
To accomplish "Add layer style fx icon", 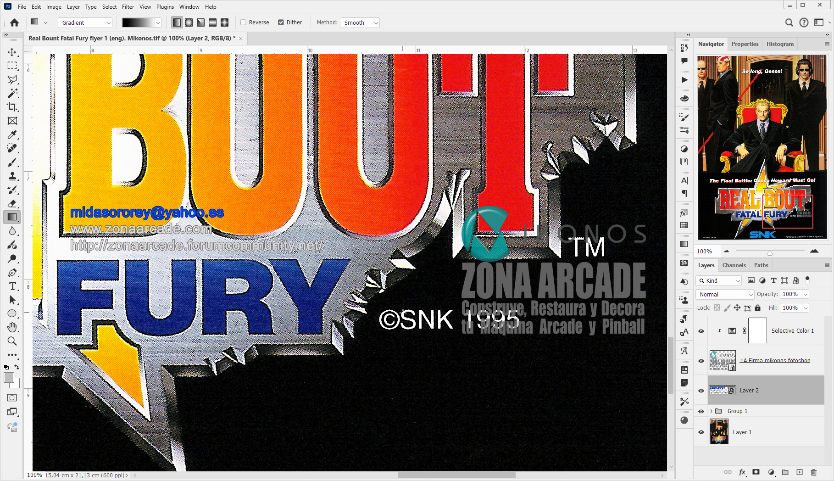I will [x=742, y=472].
